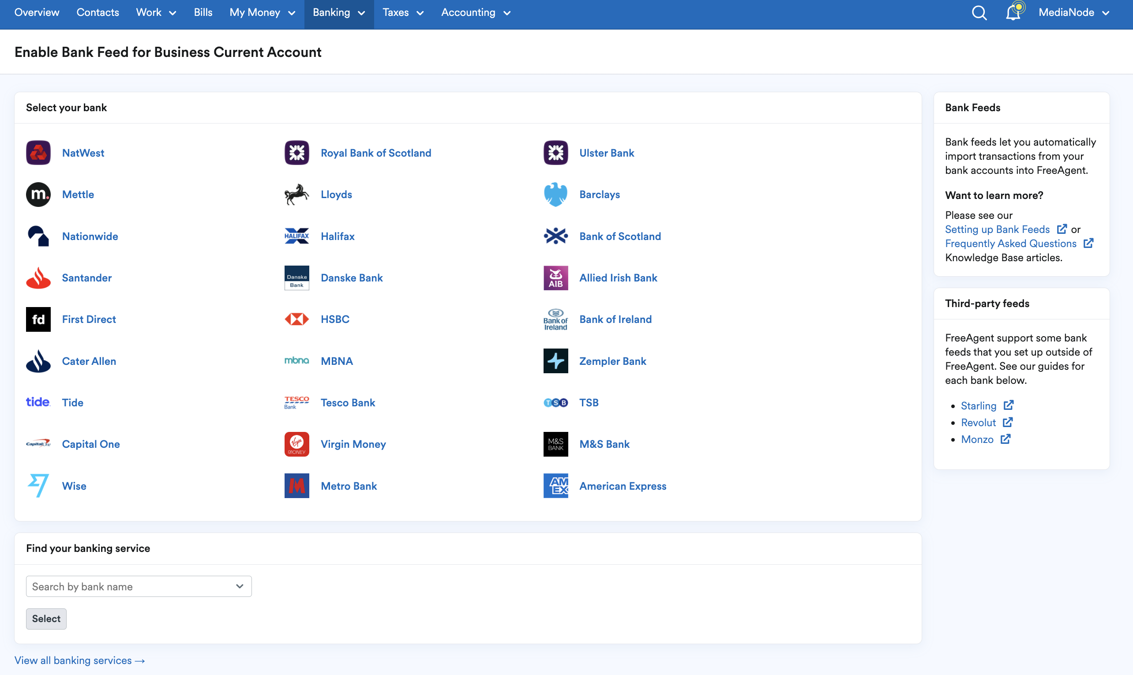Click the Nationwide logo icon

pos(38,236)
